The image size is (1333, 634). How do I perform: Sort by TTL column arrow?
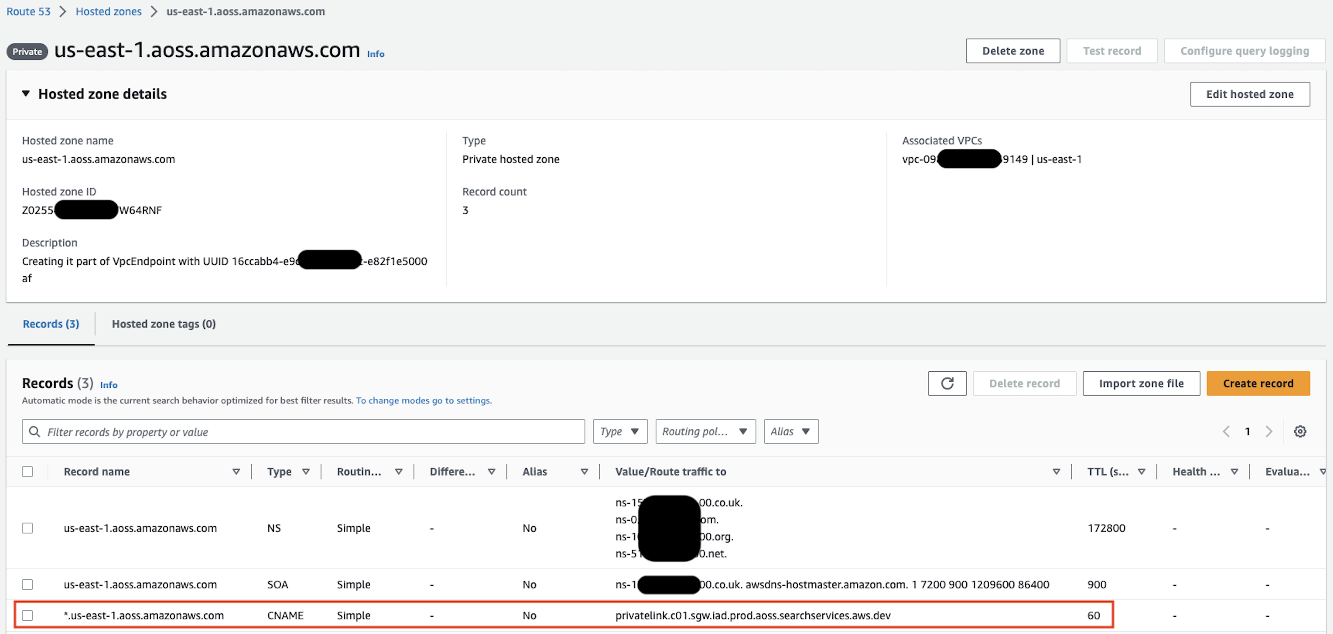click(1141, 471)
